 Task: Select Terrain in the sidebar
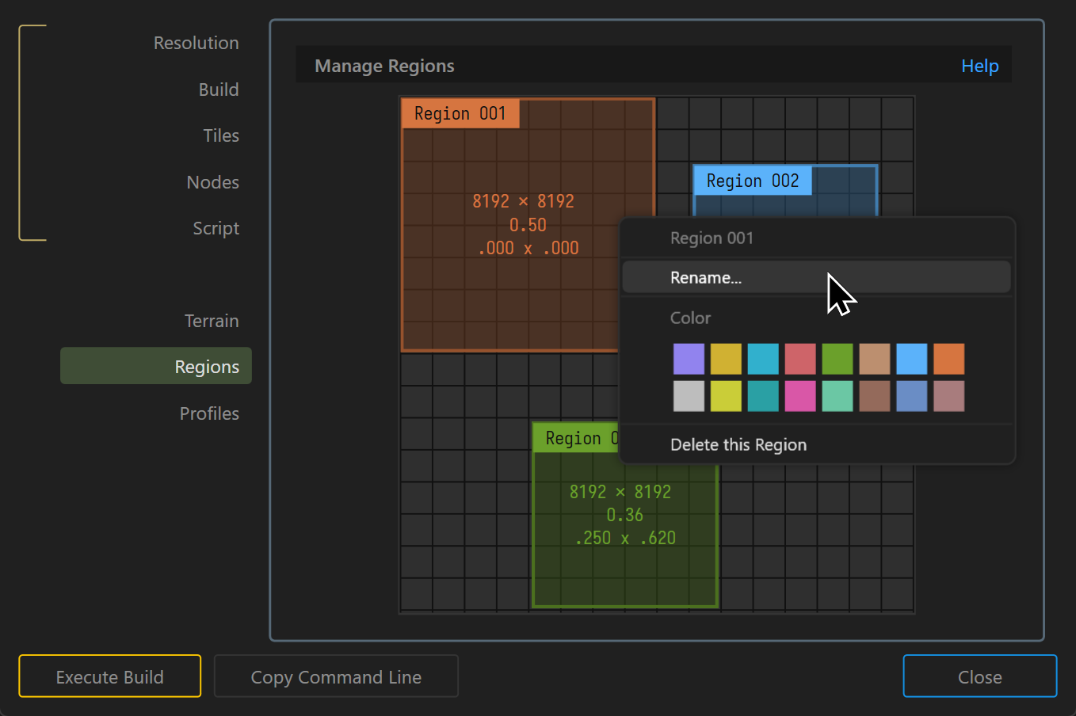[x=211, y=321]
